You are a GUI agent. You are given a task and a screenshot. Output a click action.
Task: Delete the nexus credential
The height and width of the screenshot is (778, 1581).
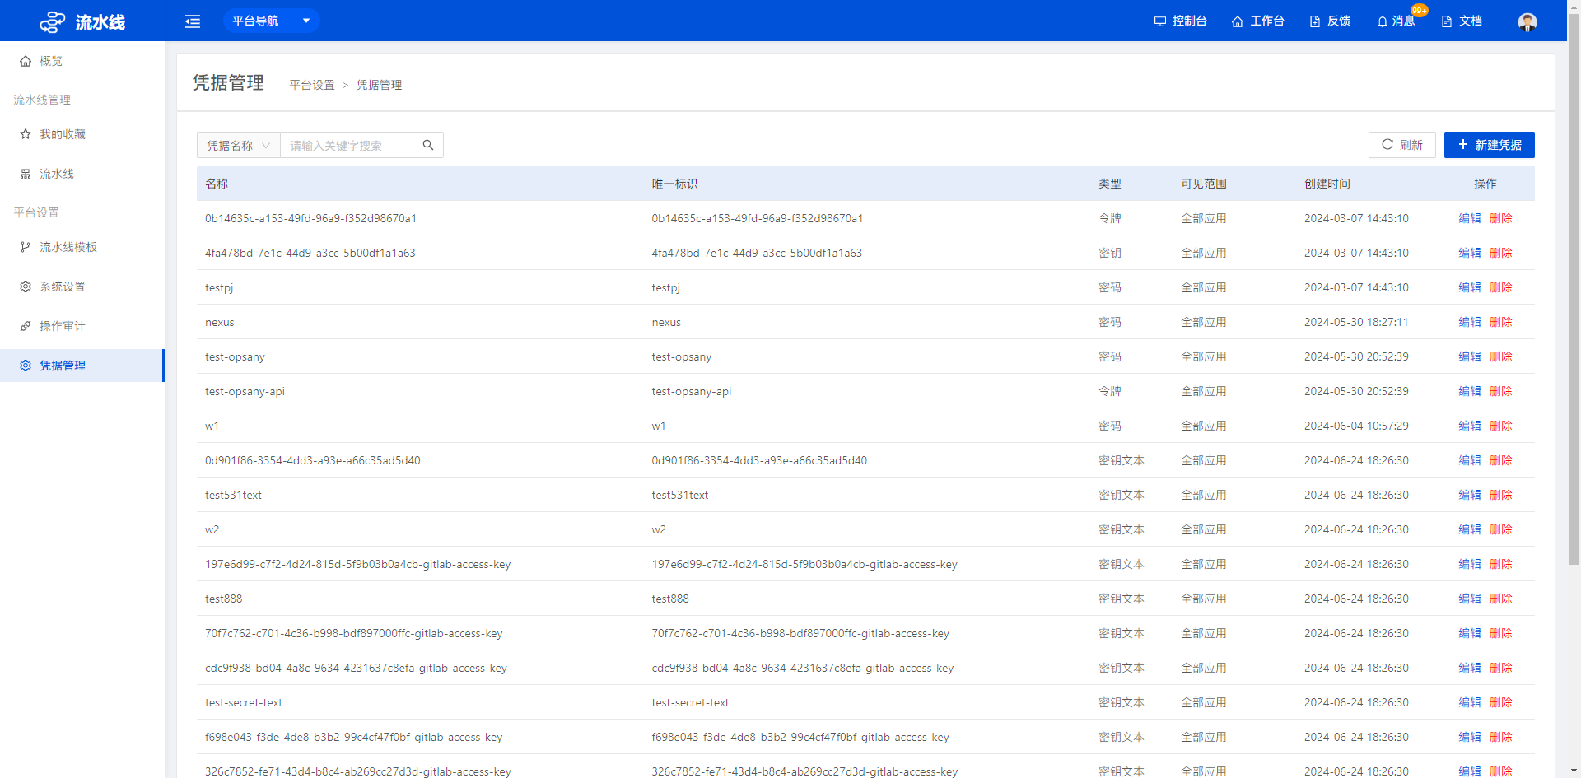[x=1501, y=322]
